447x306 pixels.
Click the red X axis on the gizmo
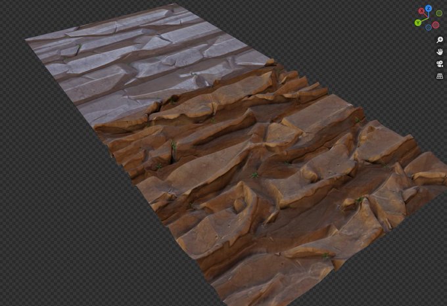tap(421, 11)
